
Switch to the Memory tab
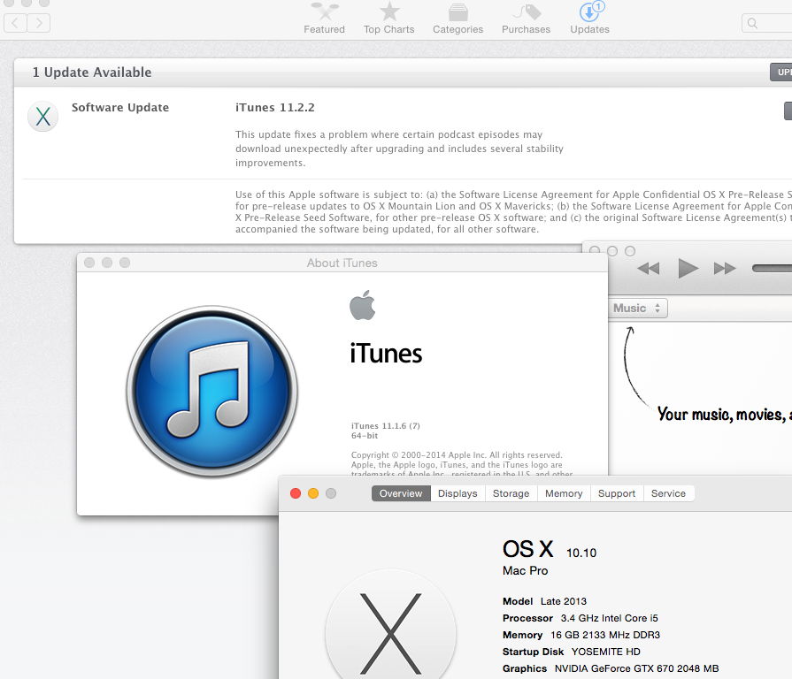coord(564,493)
